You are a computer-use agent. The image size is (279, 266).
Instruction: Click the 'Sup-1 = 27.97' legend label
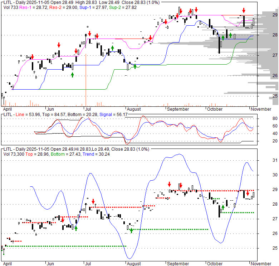[x=93, y=7]
